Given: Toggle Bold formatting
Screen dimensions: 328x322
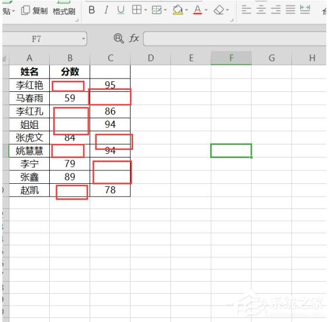Looking at the screenshot, I should click(91, 10).
